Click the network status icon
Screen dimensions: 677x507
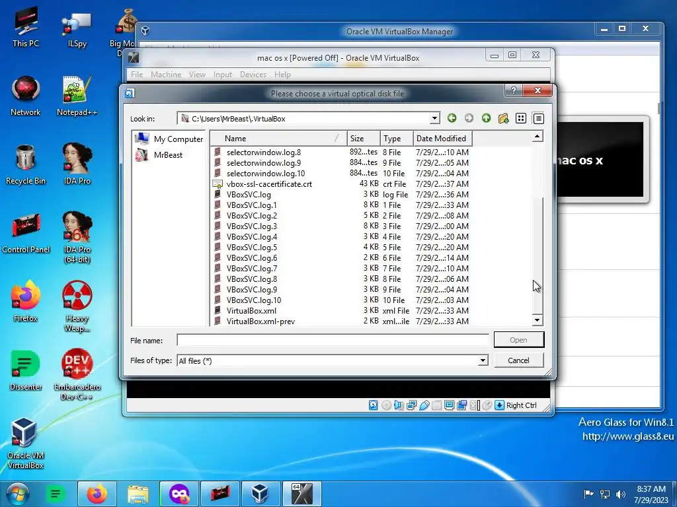tap(411, 405)
